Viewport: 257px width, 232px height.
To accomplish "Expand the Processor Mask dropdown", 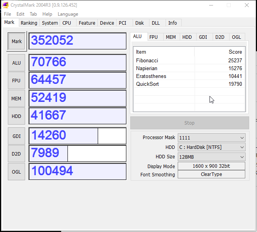I will (x=211, y=138).
